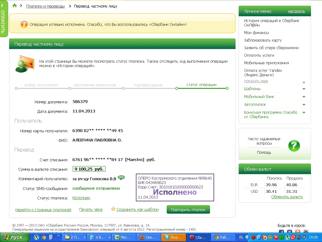Click the RL language indicator

pos(241,238)
